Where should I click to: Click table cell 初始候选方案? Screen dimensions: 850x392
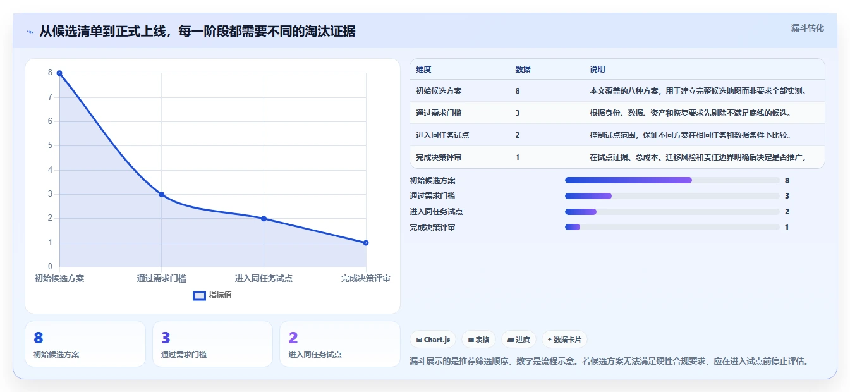coord(439,91)
